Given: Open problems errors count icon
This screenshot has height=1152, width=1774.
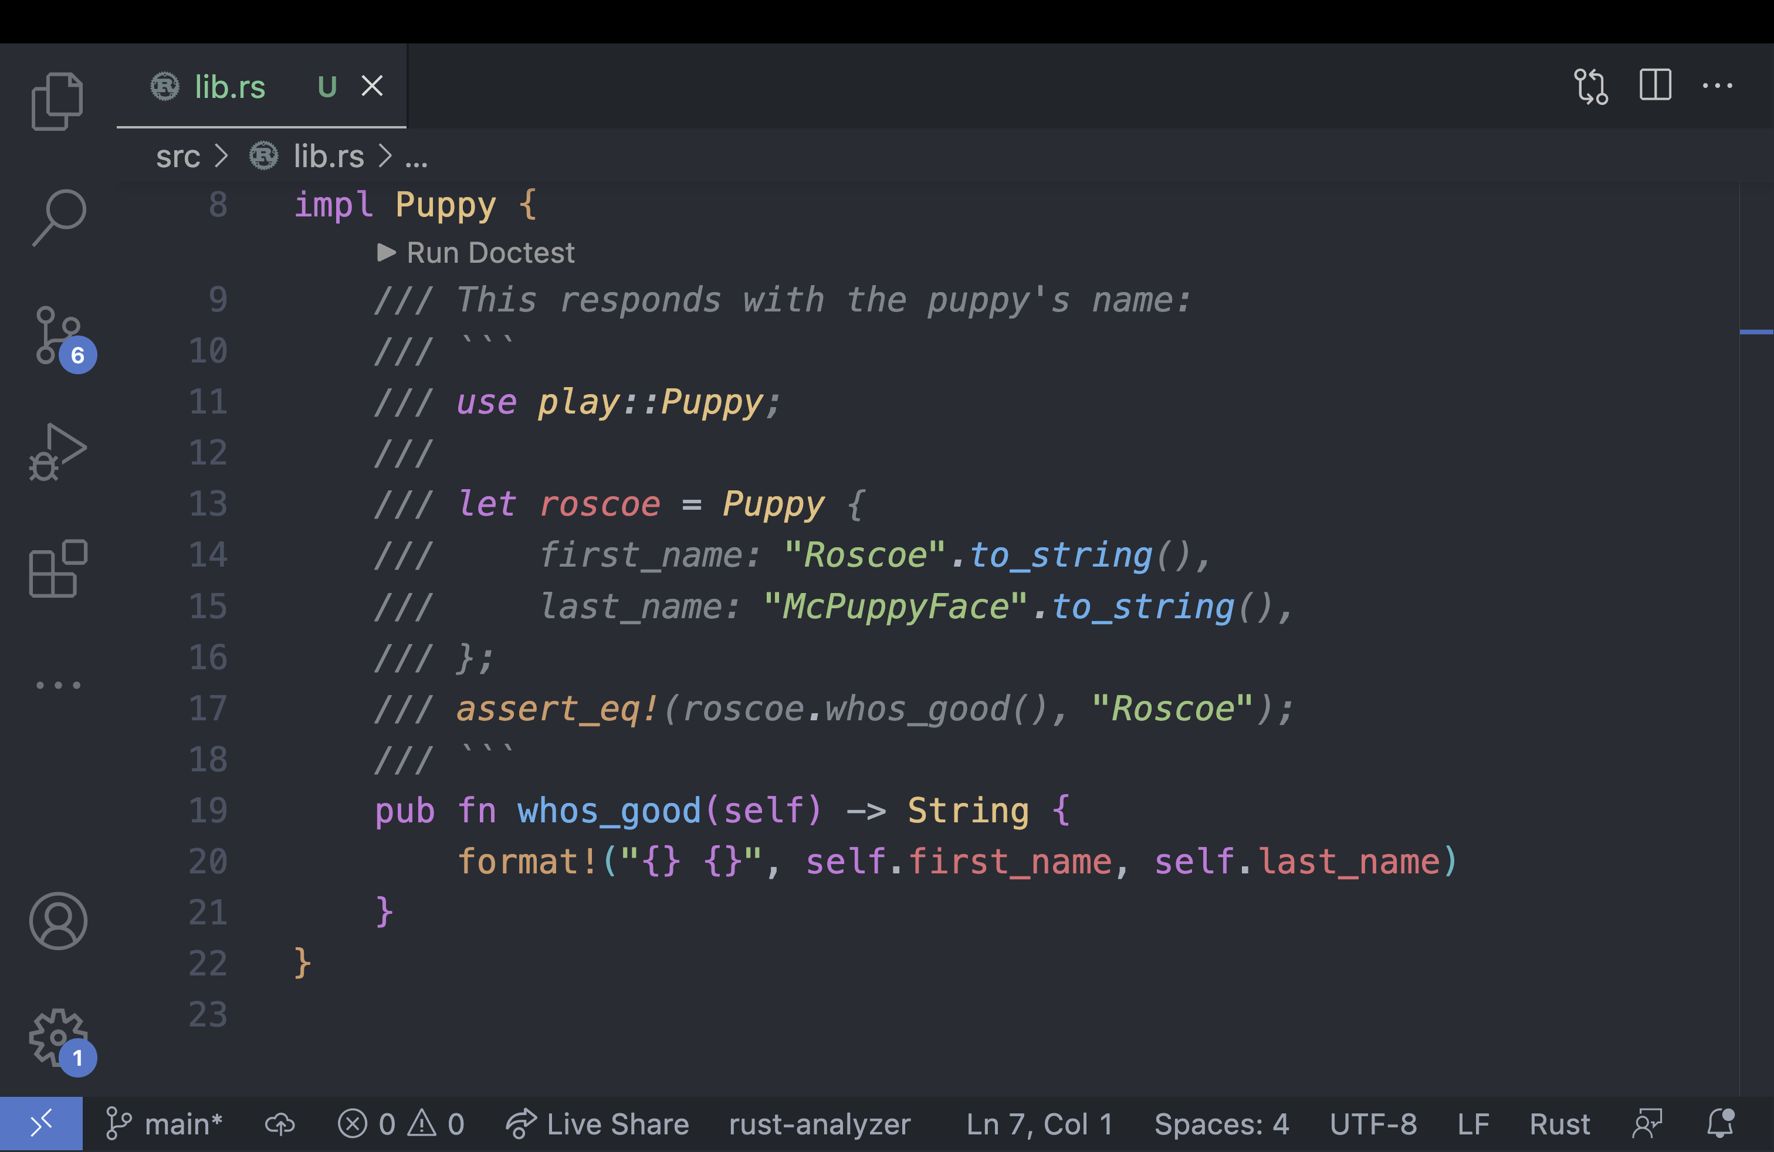Looking at the screenshot, I should tap(366, 1124).
